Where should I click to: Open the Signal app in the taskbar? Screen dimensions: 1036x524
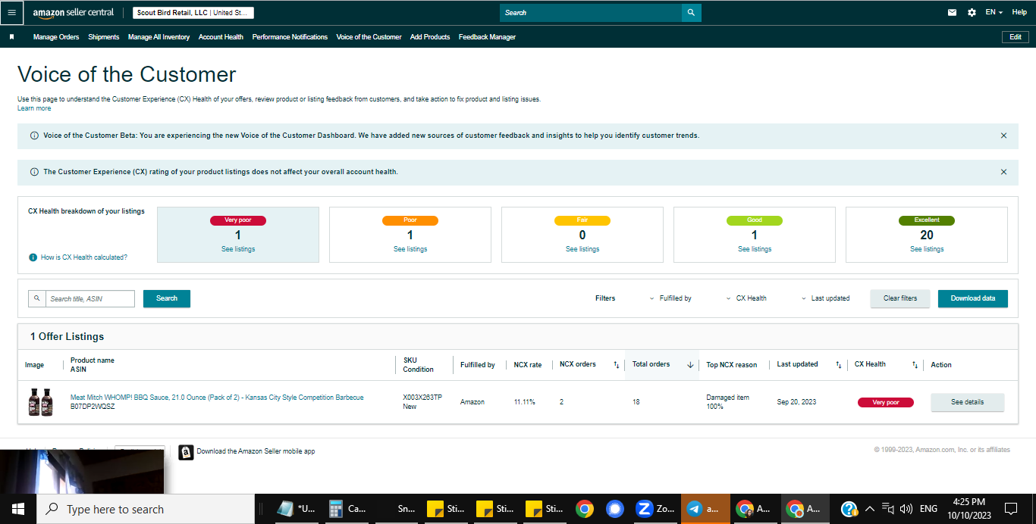pyautogui.click(x=615, y=509)
